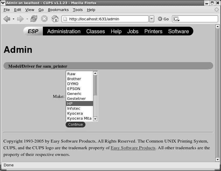The height and width of the screenshot is (171, 221).
Task: Select Gestetner in the Make list
Action: pos(80,98)
